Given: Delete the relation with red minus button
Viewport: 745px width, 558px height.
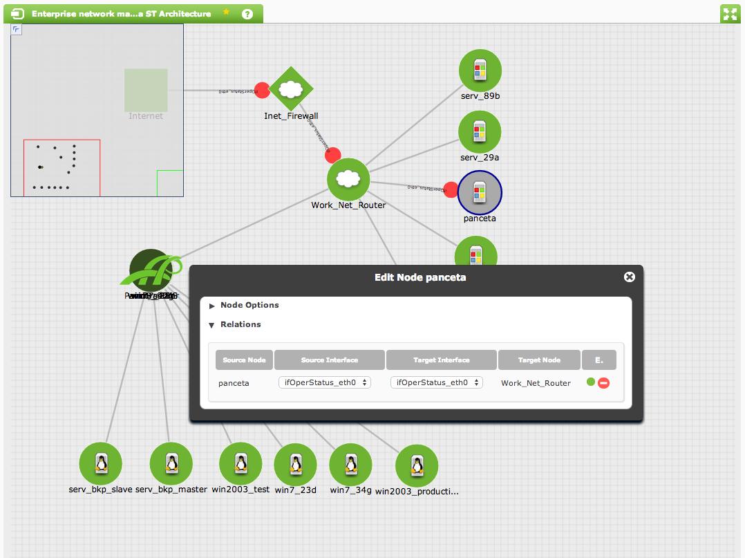Looking at the screenshot, I should pos(603,382).
